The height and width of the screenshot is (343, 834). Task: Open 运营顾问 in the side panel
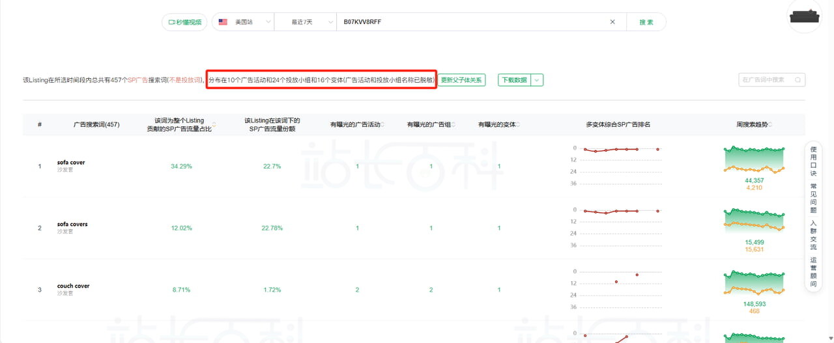pos(813,272)
